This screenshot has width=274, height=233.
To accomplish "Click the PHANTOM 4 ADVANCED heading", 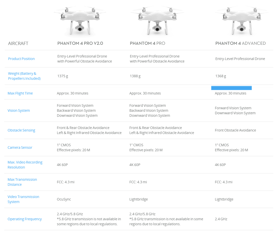I will 240,43.
